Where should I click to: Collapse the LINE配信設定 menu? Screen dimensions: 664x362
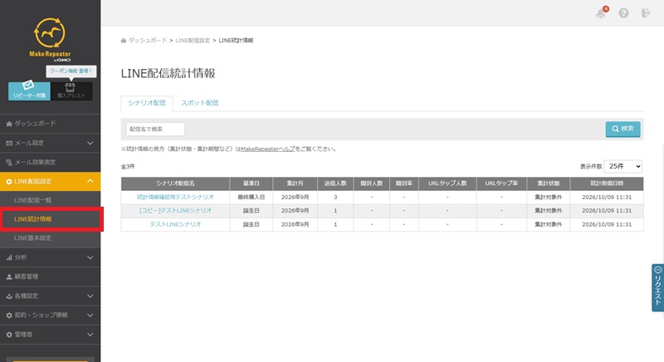pyautogui.click(x=50, y=181)
